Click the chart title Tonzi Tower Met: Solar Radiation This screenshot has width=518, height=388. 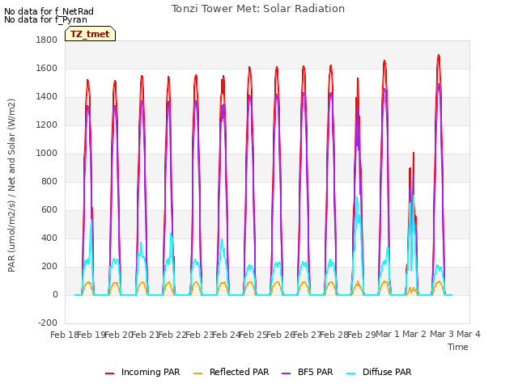[x=258, y=9]
